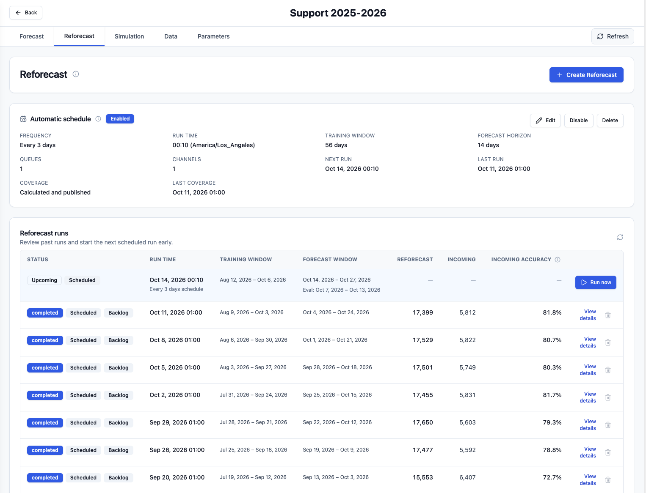Delete the Sep 20, 2026 run

click(x=608, y=480)
